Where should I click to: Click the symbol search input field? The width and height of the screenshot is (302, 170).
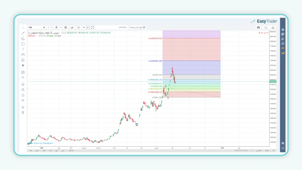click(x=34, y=28)
